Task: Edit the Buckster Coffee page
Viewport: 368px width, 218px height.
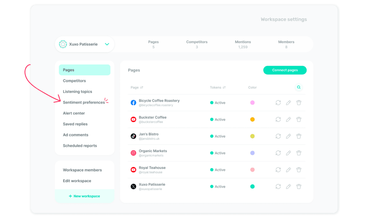Action: [289, 119]
